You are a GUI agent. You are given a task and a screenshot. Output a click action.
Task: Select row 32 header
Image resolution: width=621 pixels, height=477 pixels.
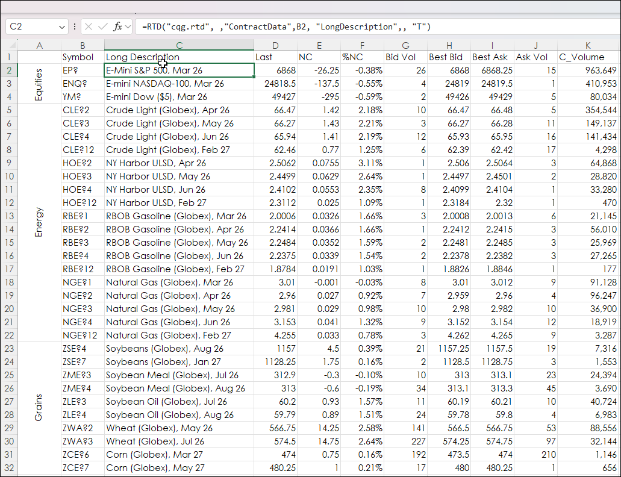(x=9, y=468)
